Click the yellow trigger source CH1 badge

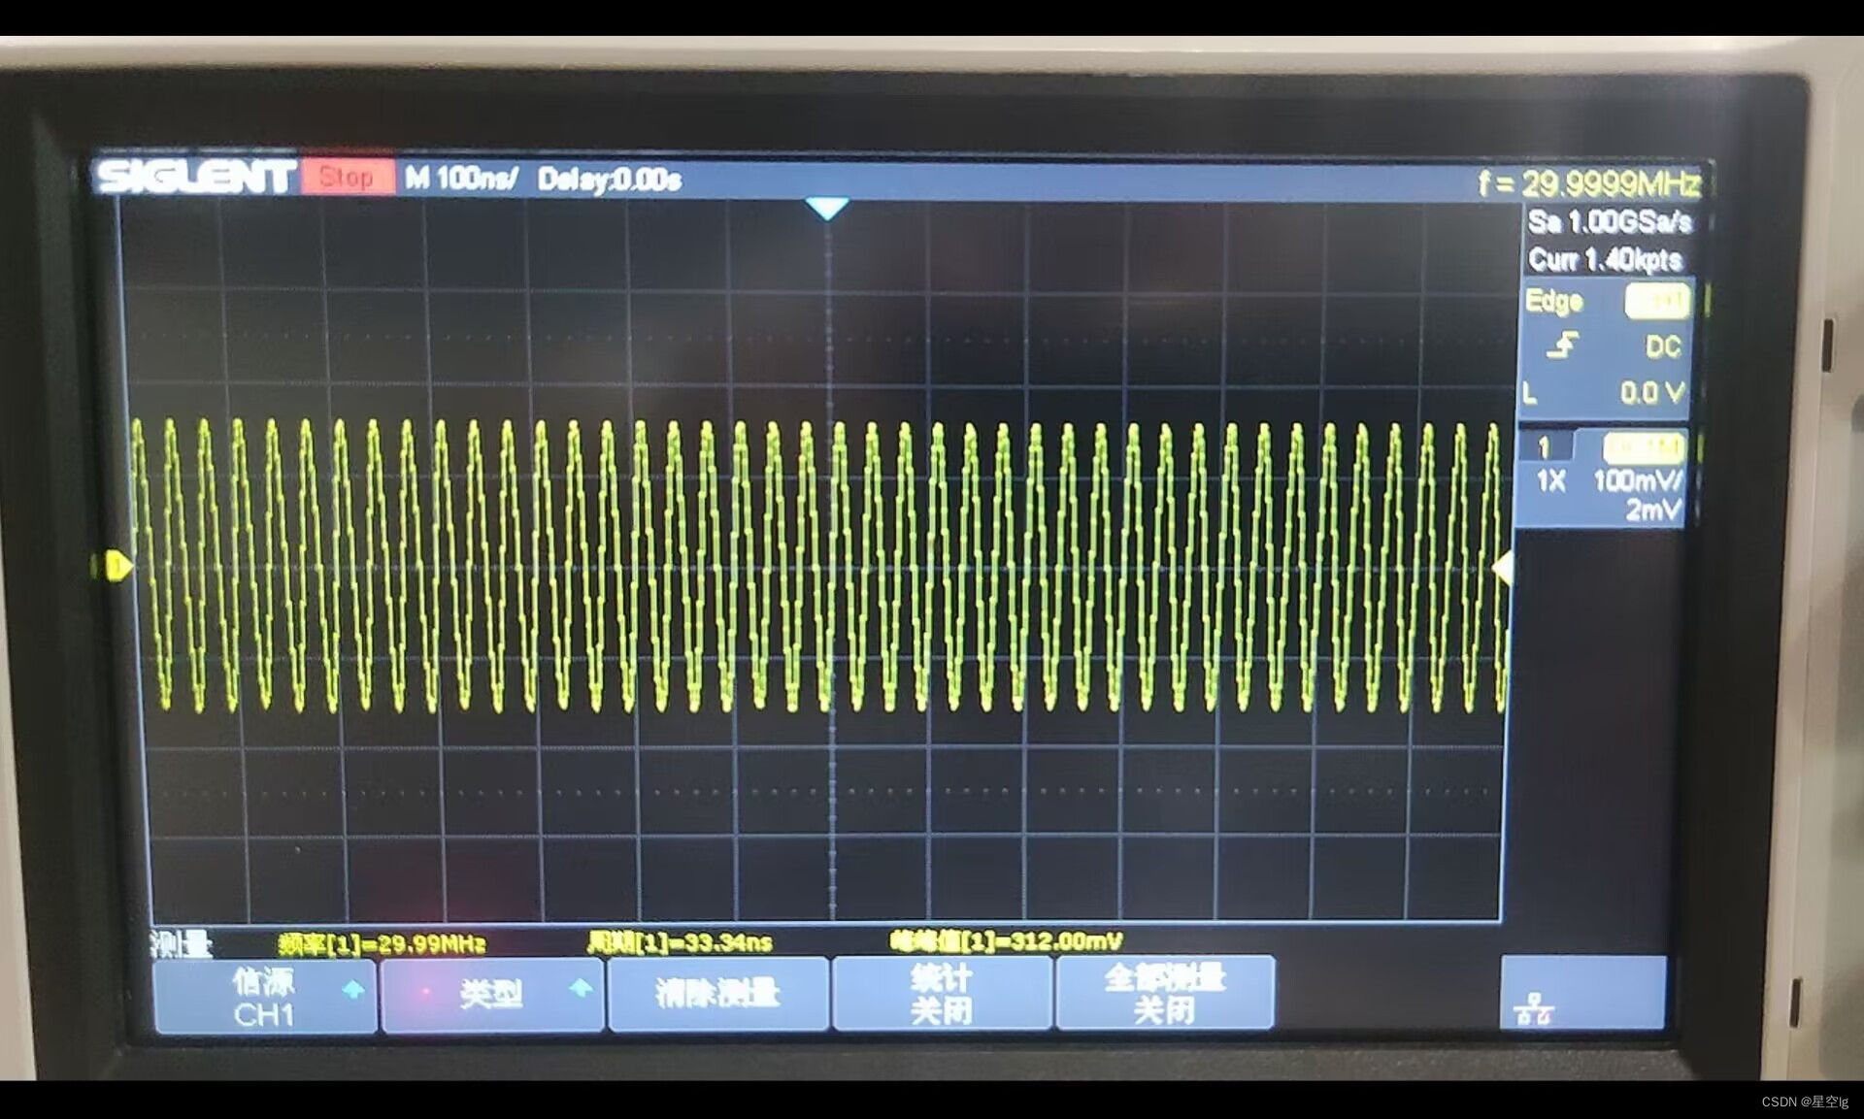coord(1657,302)
